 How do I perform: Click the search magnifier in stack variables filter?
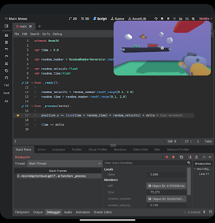pyautogui.click(x=189, y=163)
